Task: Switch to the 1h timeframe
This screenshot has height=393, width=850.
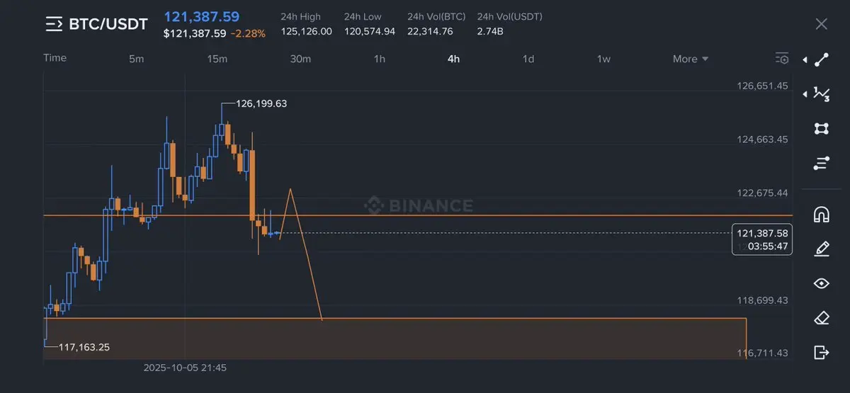Action: pyautogui.click(x=380, y=59)
